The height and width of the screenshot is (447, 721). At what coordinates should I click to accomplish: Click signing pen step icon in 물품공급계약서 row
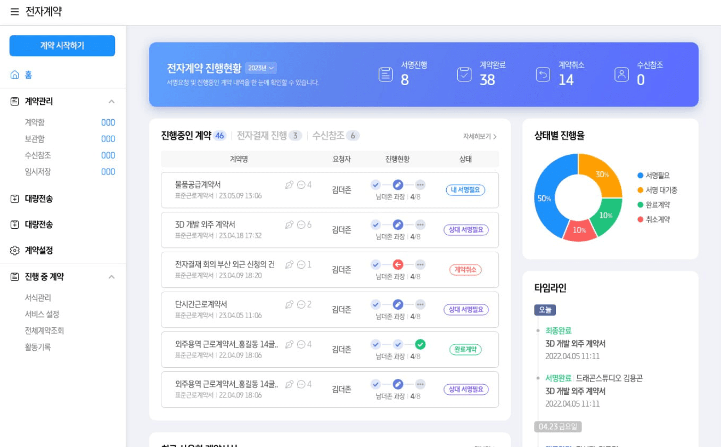pyautogui.click(x=398, y=185)
